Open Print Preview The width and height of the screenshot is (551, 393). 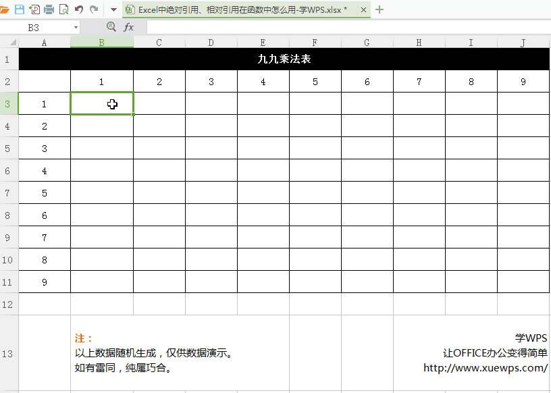tap(64, 9)
